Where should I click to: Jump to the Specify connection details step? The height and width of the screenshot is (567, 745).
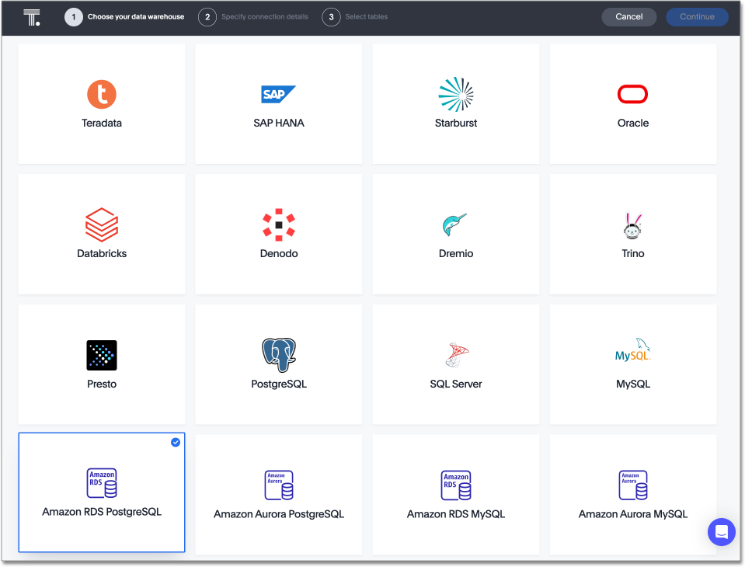[207, 16]
